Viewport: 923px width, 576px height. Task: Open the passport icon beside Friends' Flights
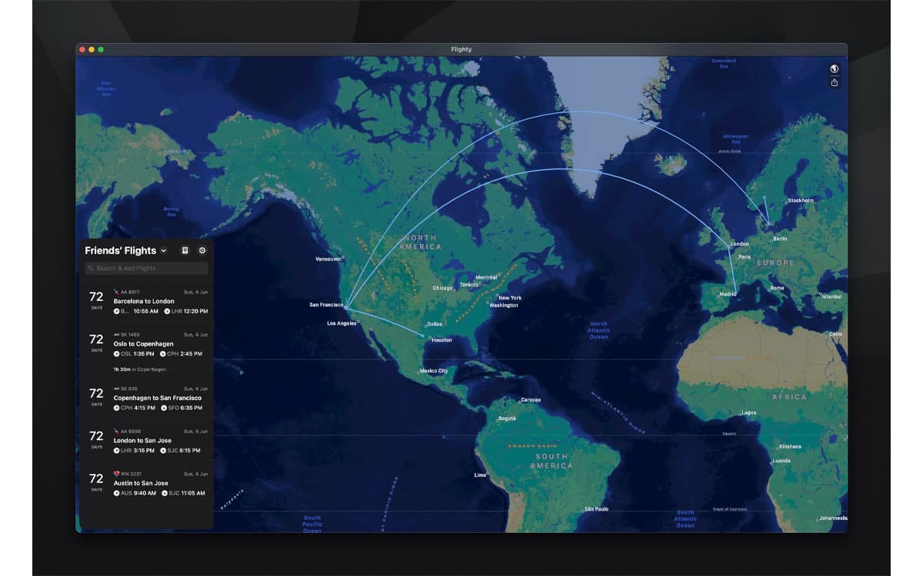click(x=185, y=250)
